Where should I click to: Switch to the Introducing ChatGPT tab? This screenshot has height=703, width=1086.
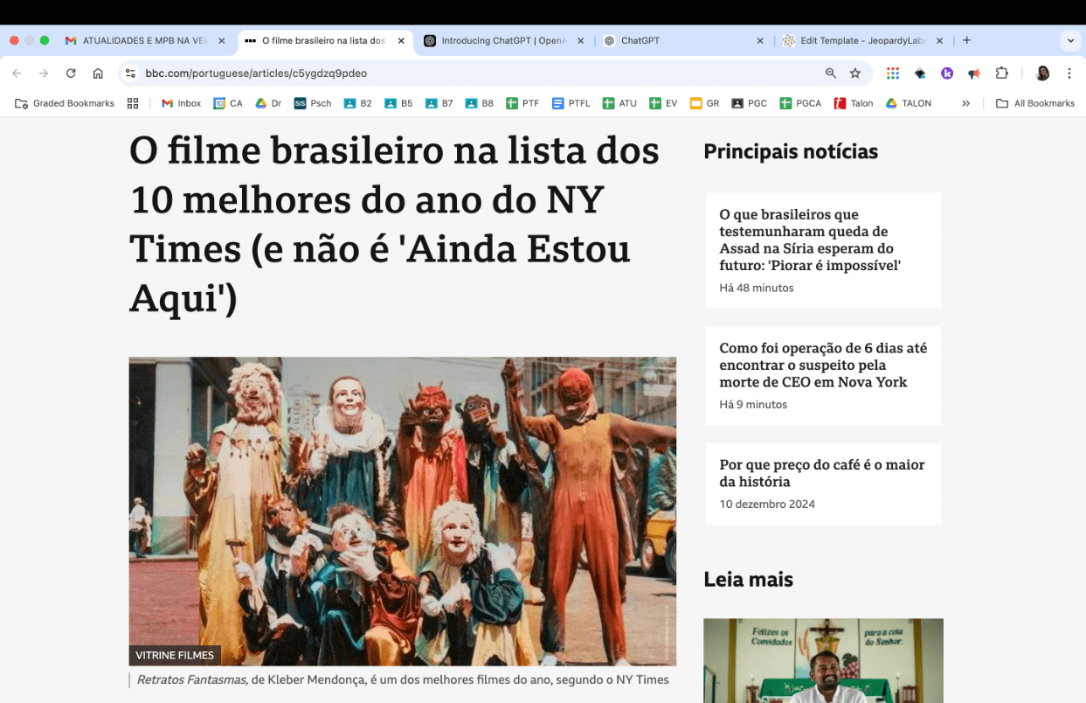click(503, 40)
